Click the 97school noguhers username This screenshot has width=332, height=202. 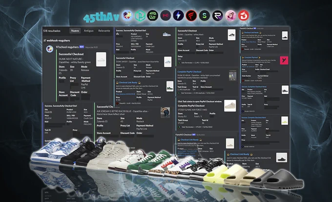(x=67, y=47)
